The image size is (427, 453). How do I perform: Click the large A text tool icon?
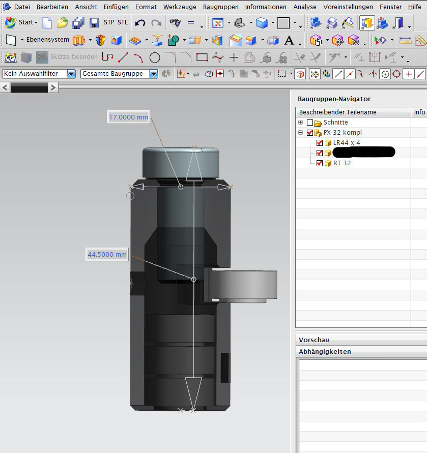click(289, 41)
